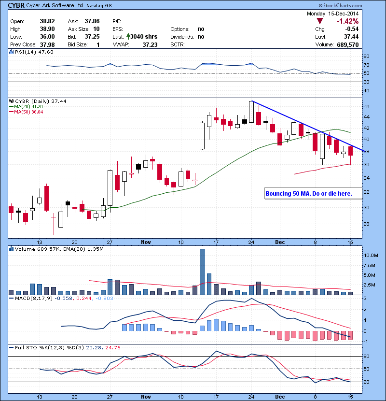Click the red down-triangle change indicator
The height and width of the screenshot is (401, 386).
tap(319, 21)
